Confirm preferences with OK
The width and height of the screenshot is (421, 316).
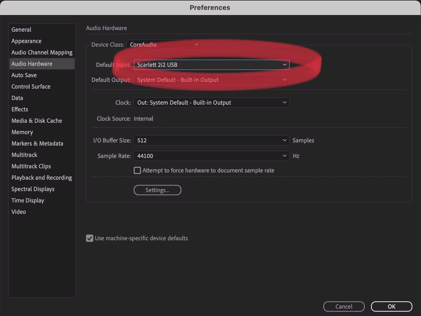(392, 306)
